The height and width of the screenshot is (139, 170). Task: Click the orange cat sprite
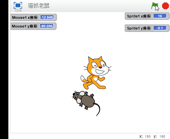(x=96, y=73)
